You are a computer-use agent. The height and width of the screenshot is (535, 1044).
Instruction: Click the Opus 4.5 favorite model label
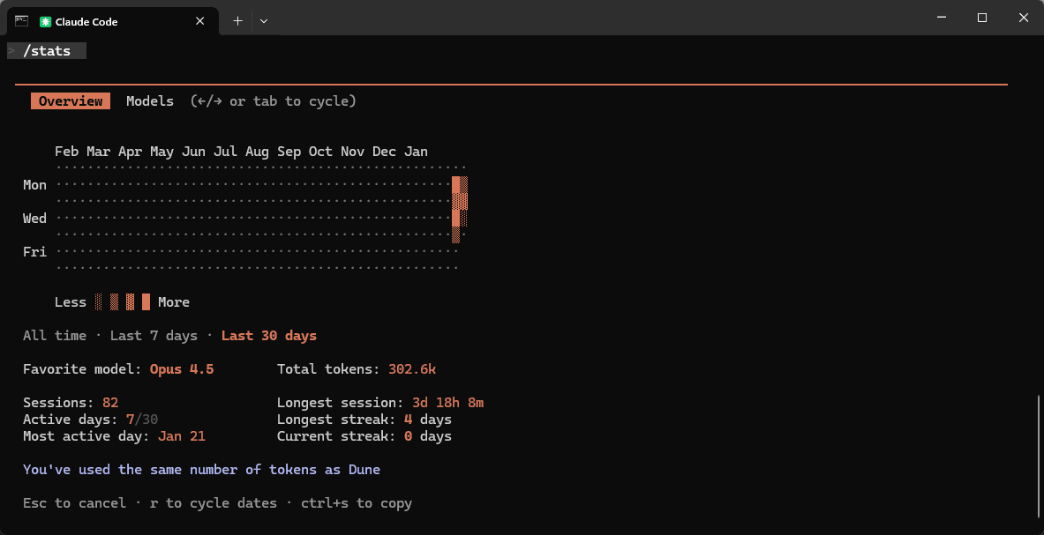click(182, 368)
